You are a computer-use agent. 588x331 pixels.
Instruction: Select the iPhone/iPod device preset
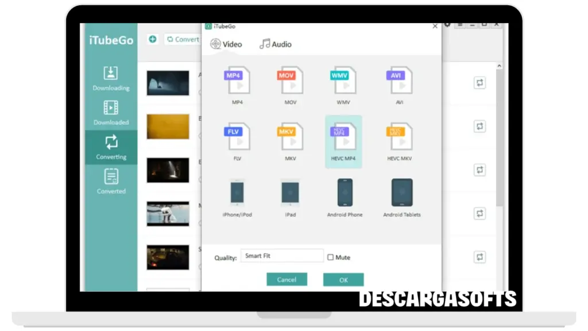click(x=237, y=193)
